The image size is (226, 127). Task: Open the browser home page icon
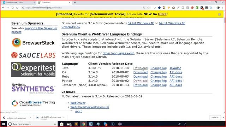click(x=17, y=8)
